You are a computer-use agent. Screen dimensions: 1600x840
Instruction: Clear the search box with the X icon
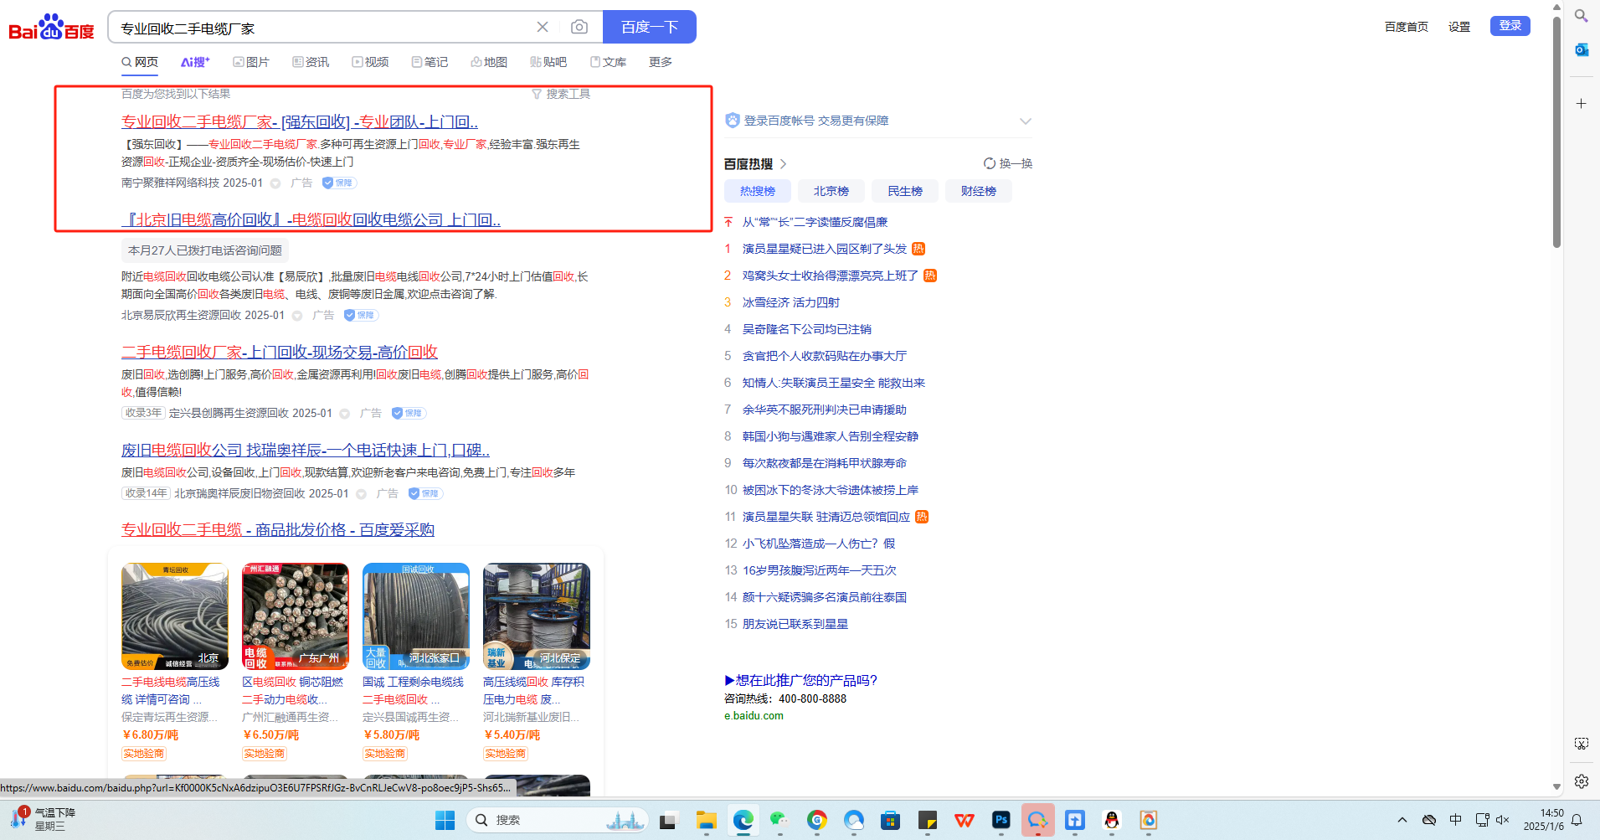pos(543,27)
